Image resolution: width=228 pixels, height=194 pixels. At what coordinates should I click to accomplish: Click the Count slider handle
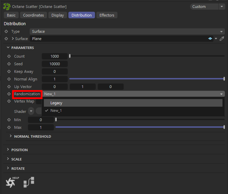[x=70, y=56]
